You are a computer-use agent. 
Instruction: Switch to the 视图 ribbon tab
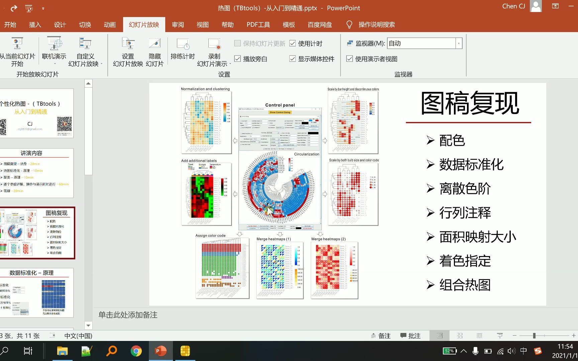(202, 24)
